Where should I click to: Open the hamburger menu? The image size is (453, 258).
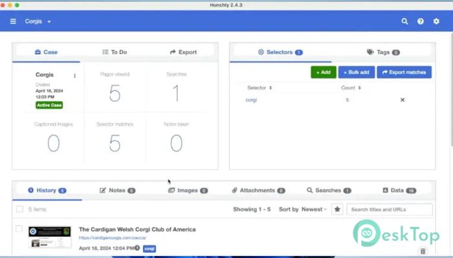click(x=13, y=21)
